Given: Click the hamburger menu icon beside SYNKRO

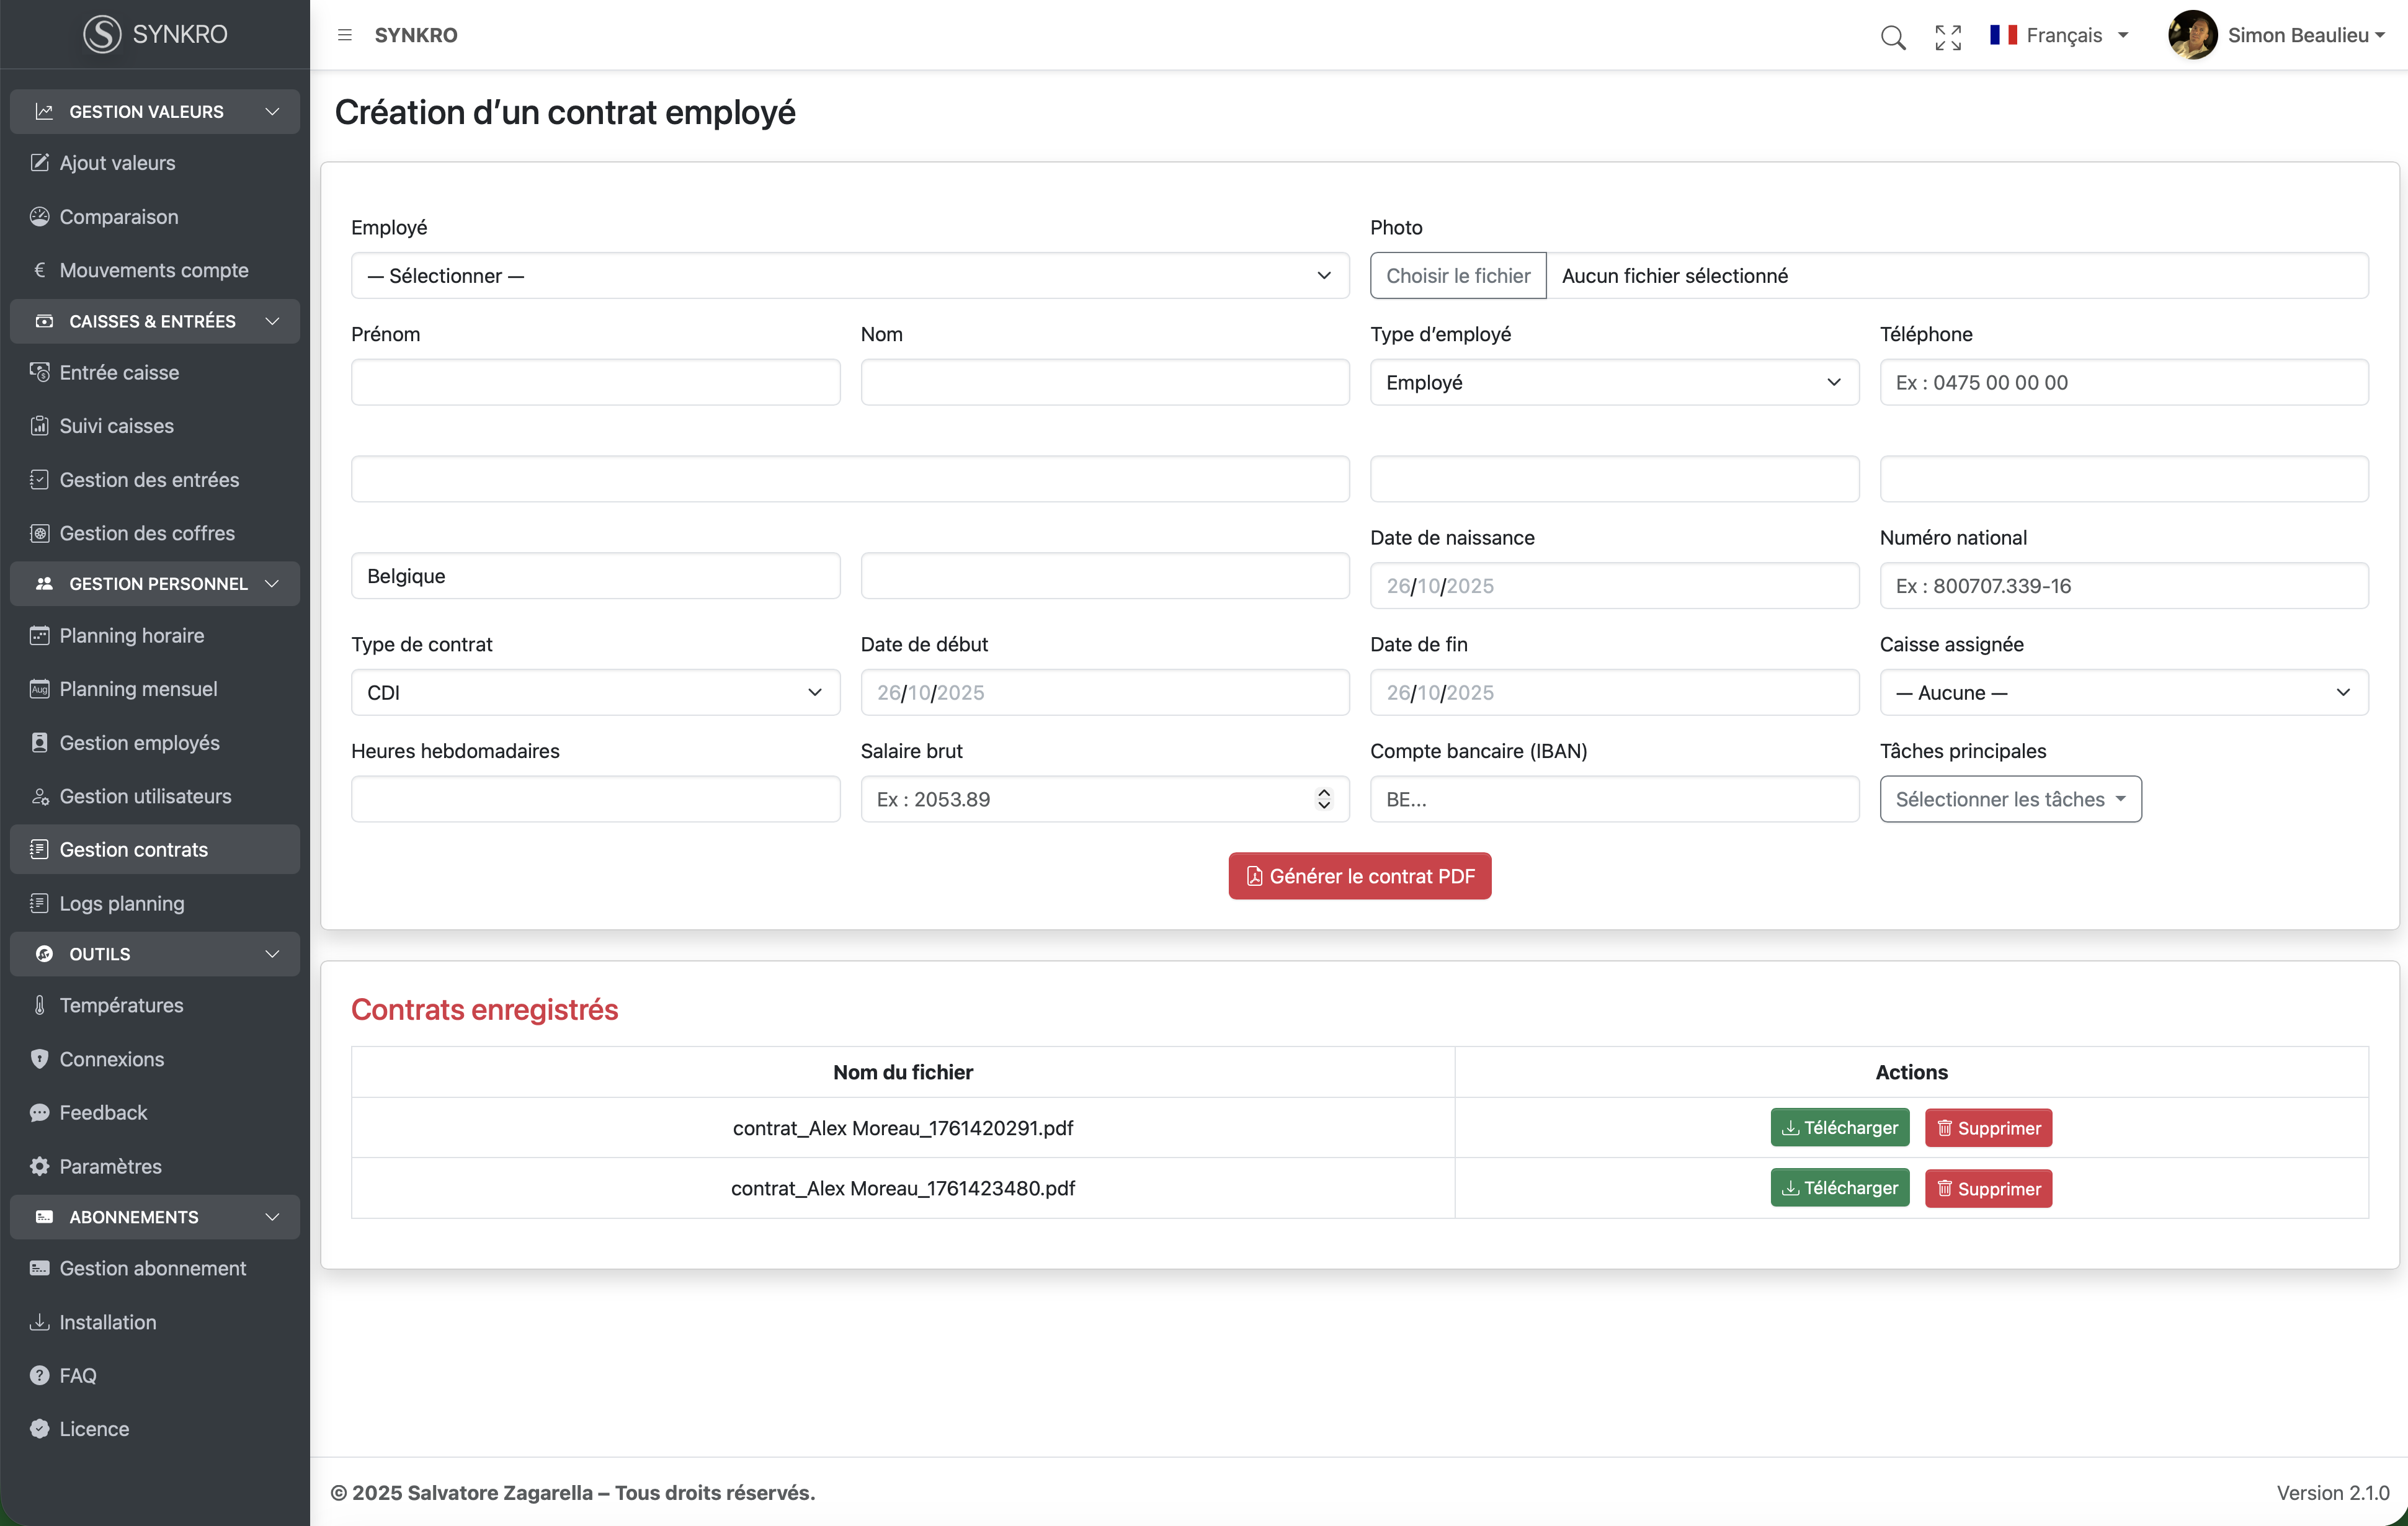Looking at the screenshot, I should coord(345,35).
